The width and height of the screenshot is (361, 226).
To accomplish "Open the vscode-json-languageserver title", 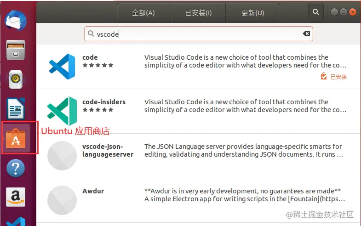I will pyautogui.click(x=108, y=150).
